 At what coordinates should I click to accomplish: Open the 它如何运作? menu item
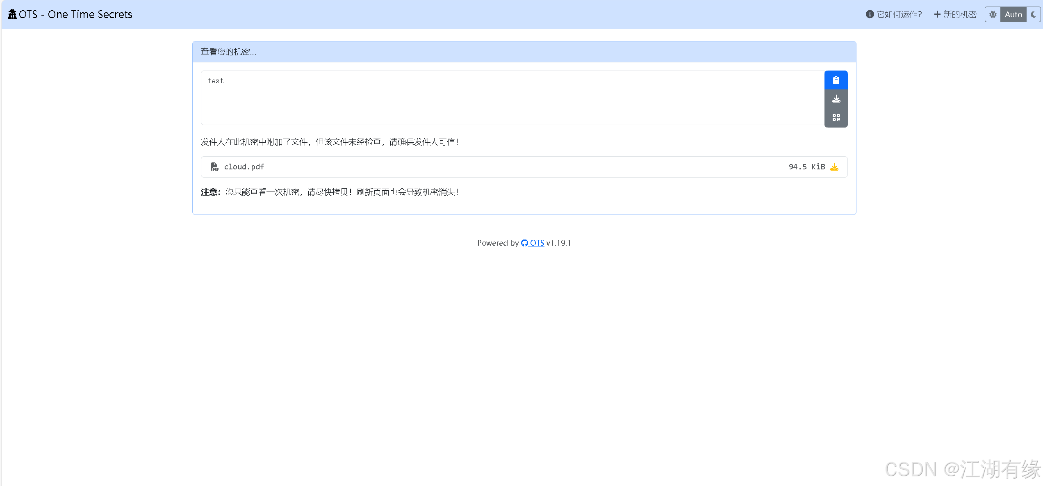[x=899, y=14]
